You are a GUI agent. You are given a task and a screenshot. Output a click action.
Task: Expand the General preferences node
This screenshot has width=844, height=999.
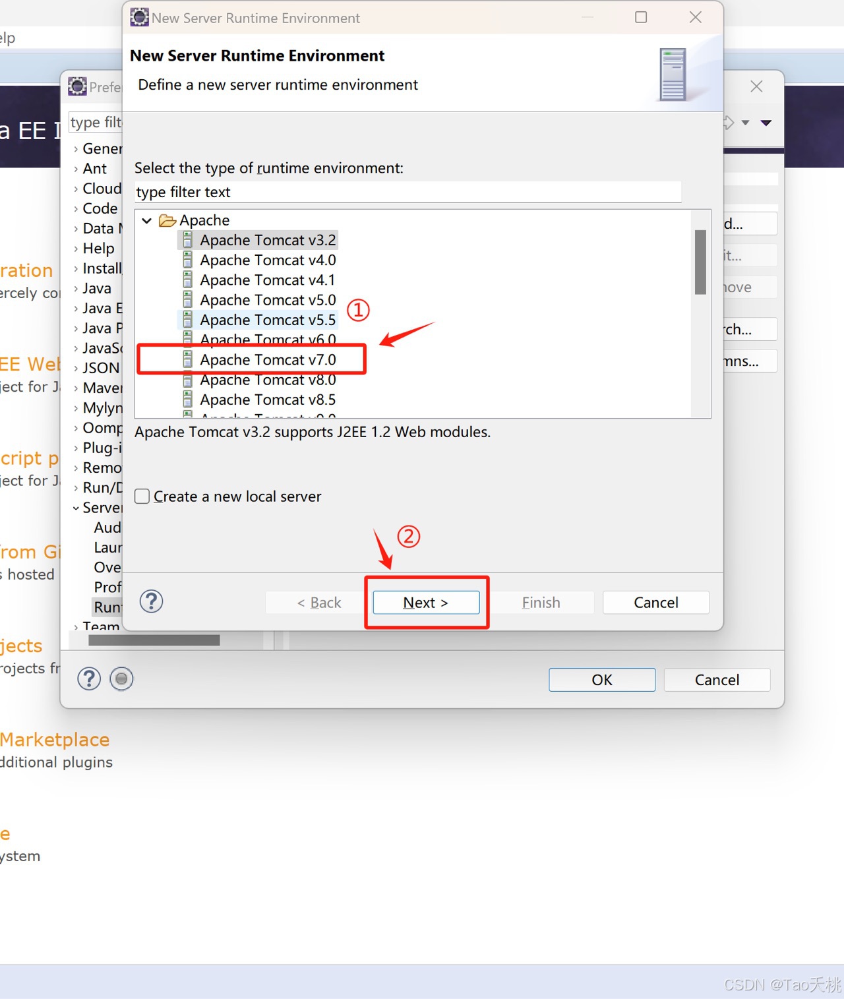click(76, 149)
